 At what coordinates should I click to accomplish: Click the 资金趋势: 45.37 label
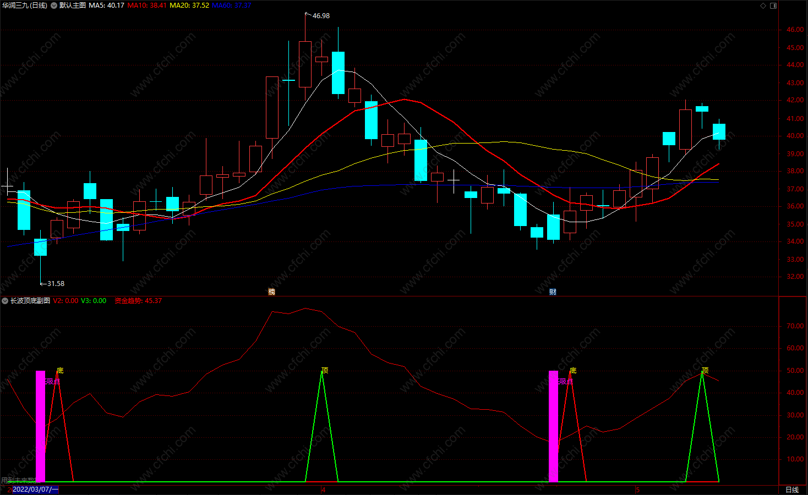138,301
